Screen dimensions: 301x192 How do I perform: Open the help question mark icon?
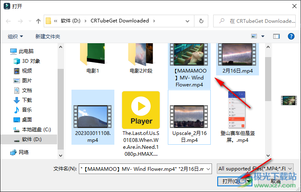(291, 36)
